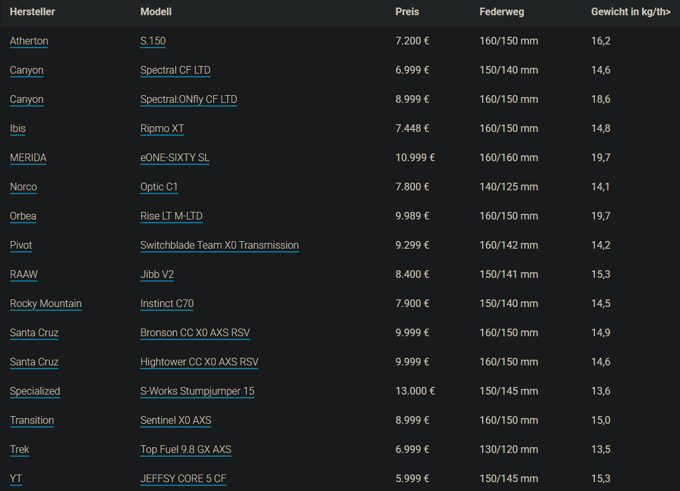Open the Norco manufacturer link
The height and width of the screenshot is (491, 680).
click(x=23, y=187)
